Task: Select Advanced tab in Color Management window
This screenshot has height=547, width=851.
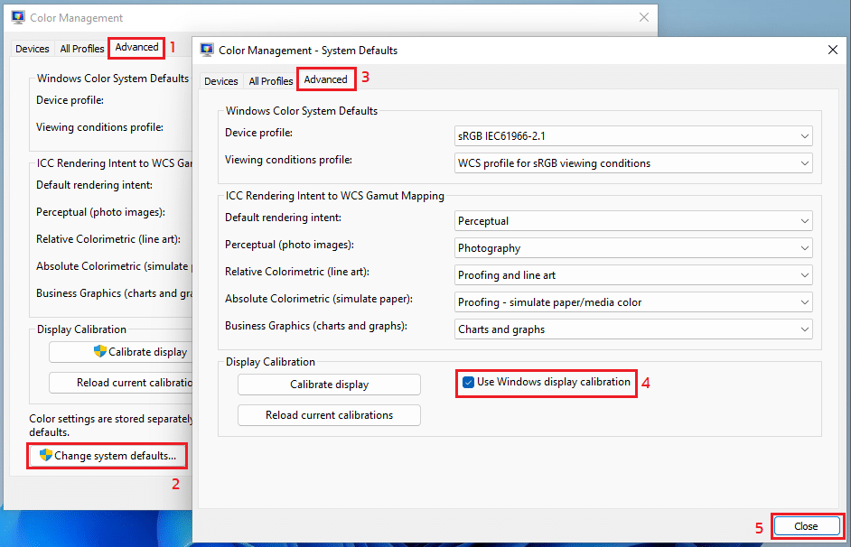Action: [136, 47]
